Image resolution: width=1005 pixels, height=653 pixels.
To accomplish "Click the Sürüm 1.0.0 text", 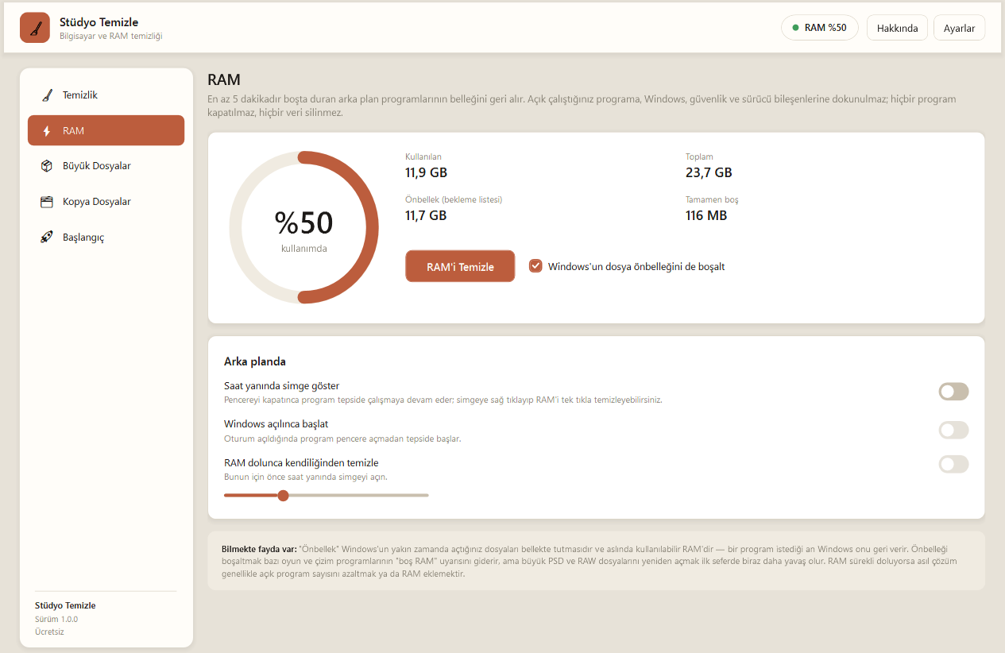I will tap(56, 619).
